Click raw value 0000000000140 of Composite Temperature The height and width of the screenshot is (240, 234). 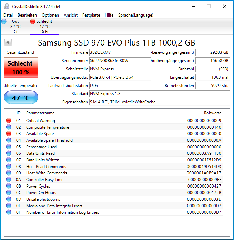click(204, 127)
